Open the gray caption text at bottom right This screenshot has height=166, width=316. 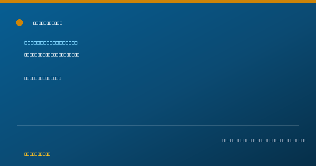[x=264, y=140]
